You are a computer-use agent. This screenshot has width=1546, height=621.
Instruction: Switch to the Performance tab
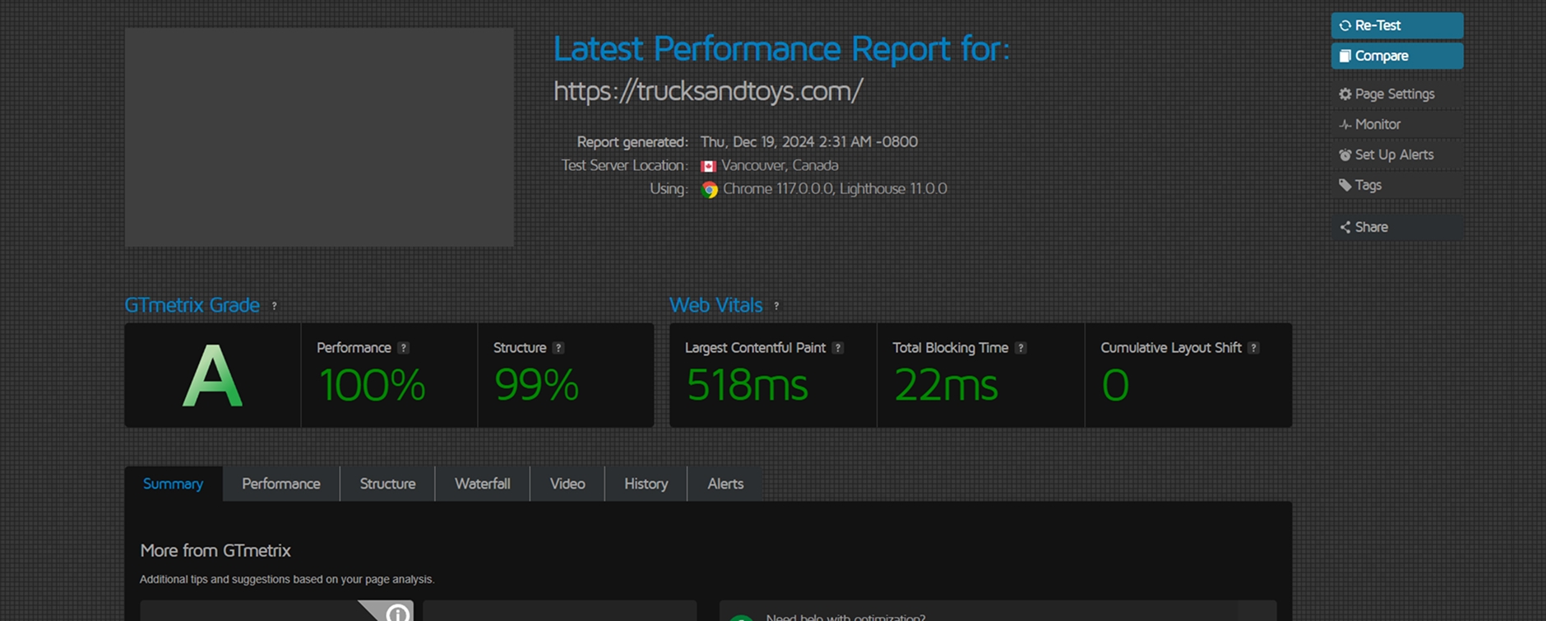281,484
